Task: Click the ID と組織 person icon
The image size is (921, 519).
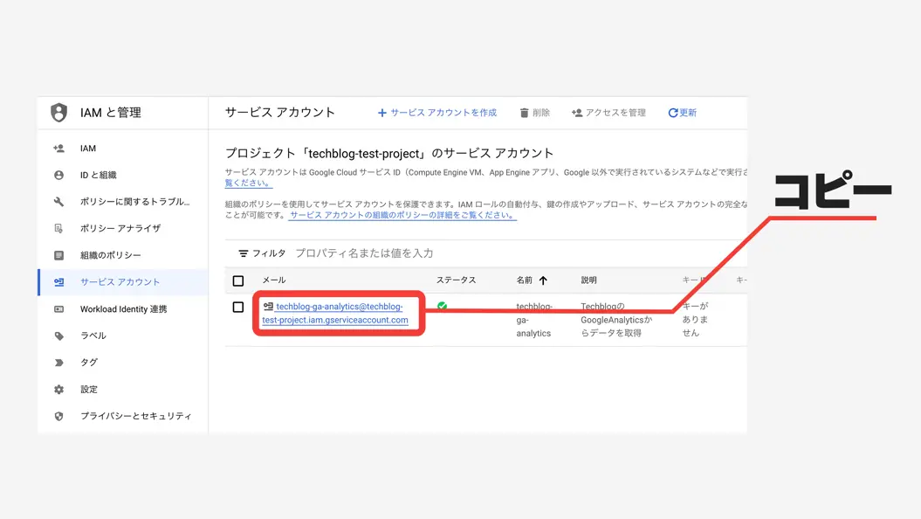Action: click(58, 175)
